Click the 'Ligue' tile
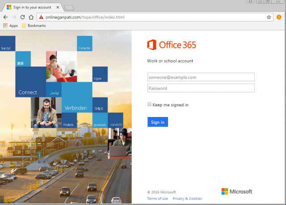The image size is (286, 205). tap(100, 74)
